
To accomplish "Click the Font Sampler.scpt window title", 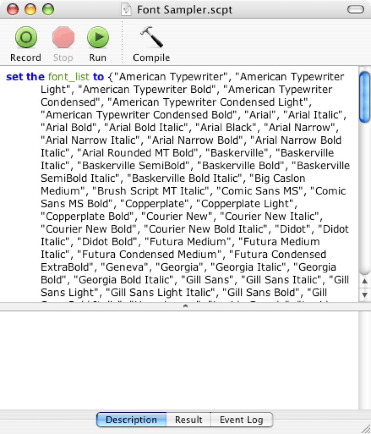I will coord(184,10).
